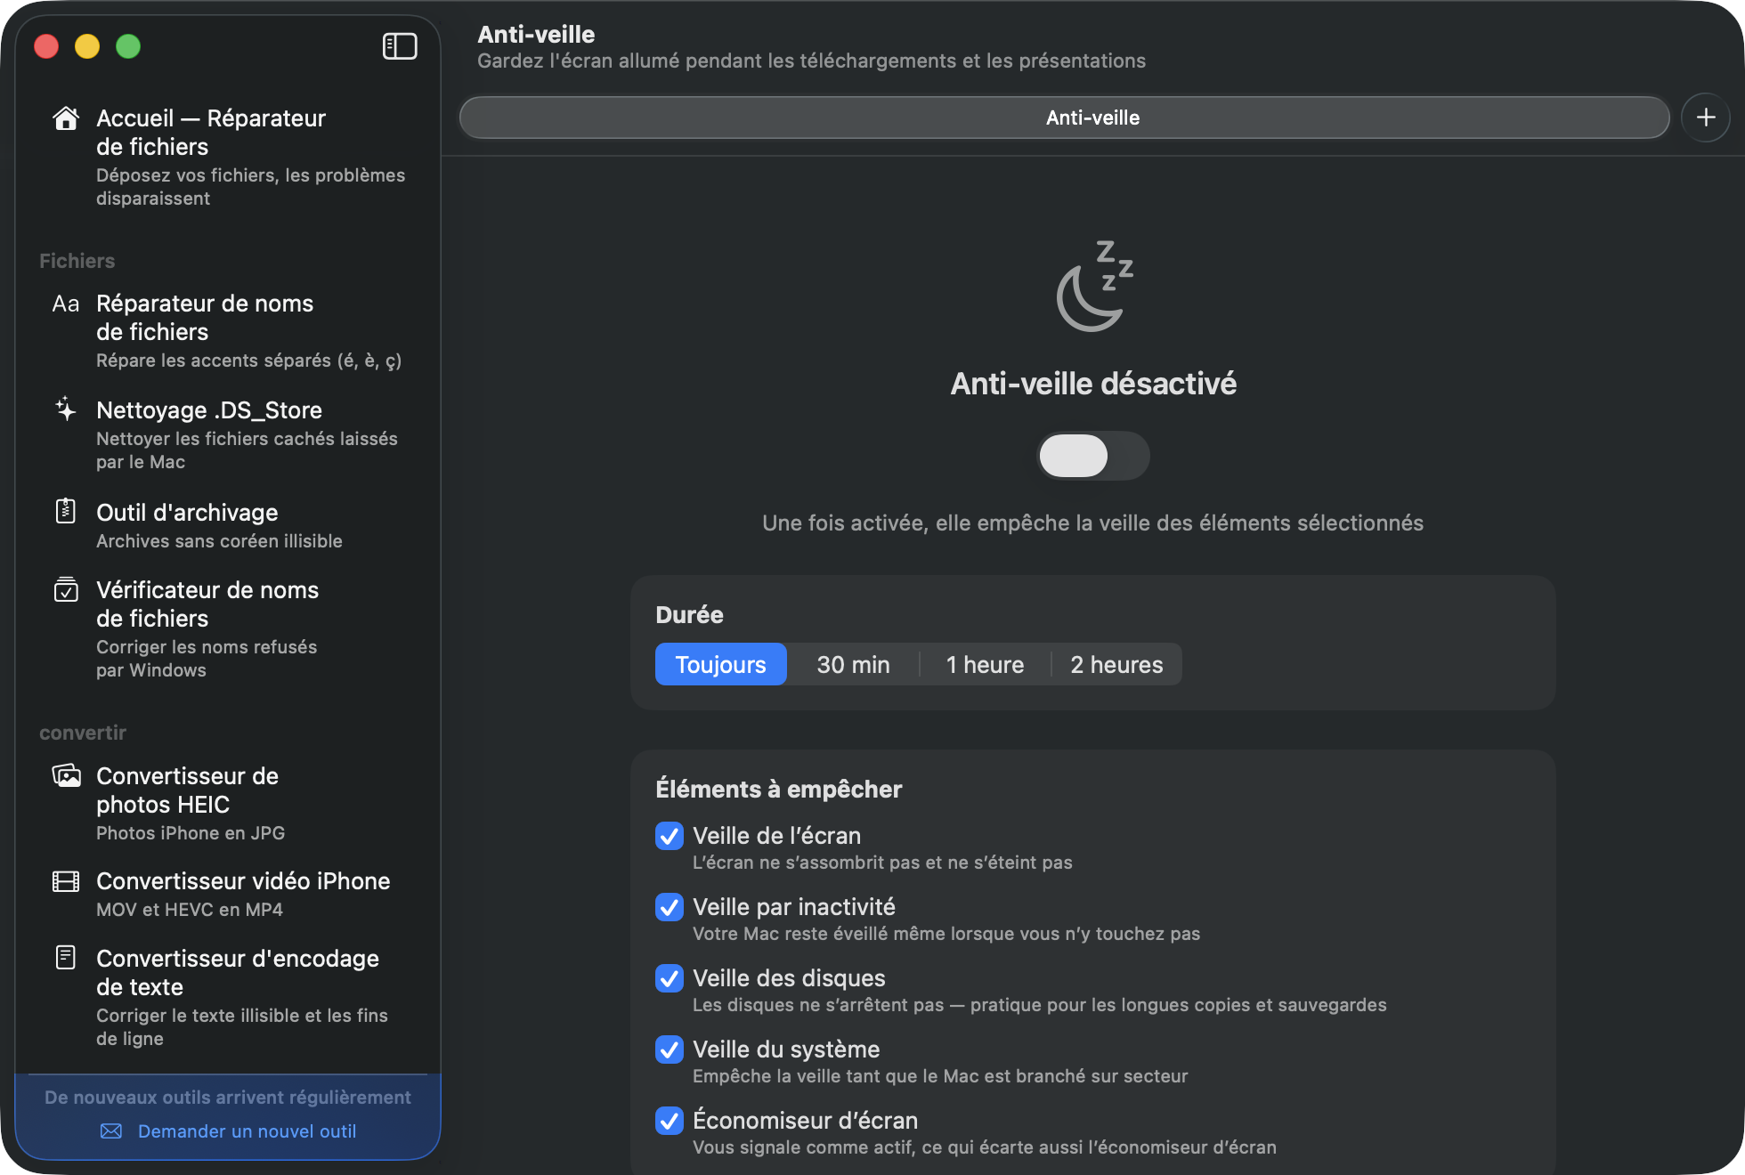The height and width of the screenshot is (1175, 1745).
Task: Select the Toujours duration option
Action: (721, 664)
